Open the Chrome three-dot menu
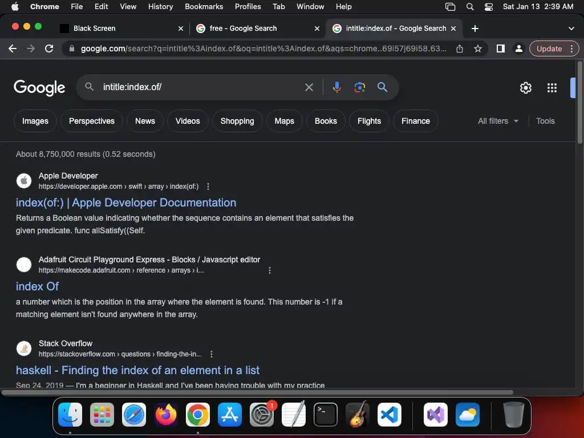The image size is (584, 438). click(571, 48)
